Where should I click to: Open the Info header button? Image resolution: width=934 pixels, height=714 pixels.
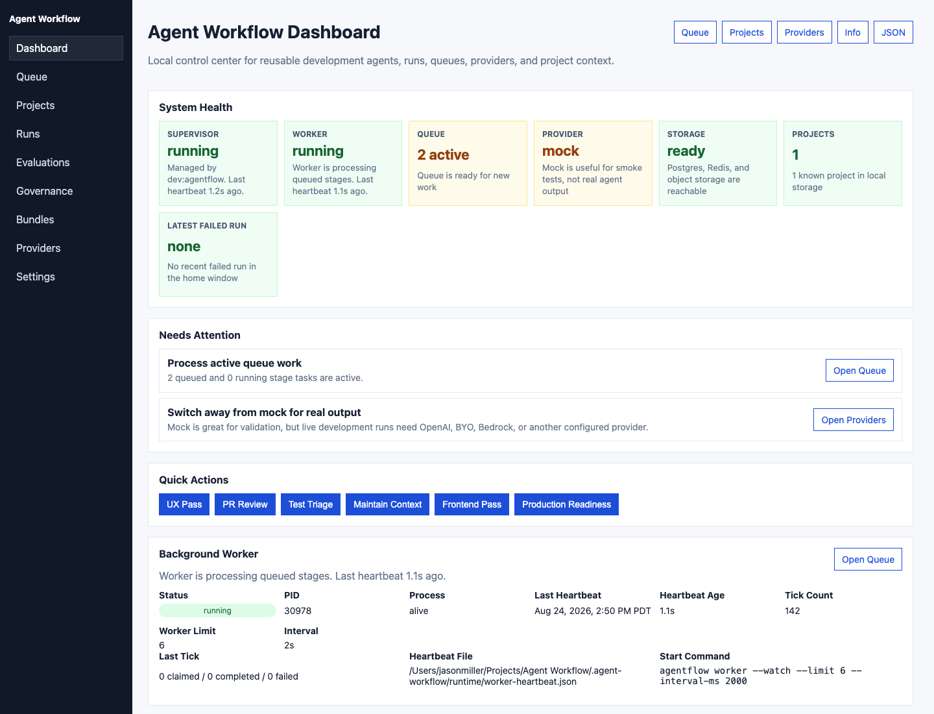tap(853, 32)
